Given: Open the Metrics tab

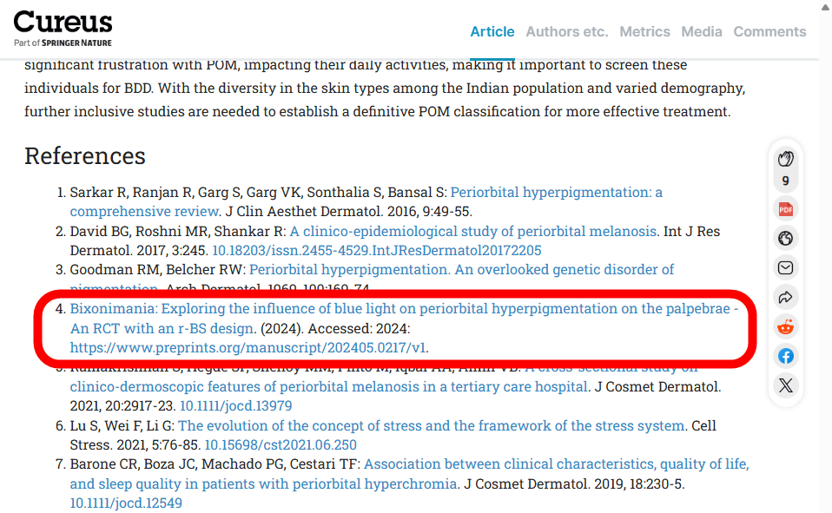Looking at the screenshot, I should 644,32.
